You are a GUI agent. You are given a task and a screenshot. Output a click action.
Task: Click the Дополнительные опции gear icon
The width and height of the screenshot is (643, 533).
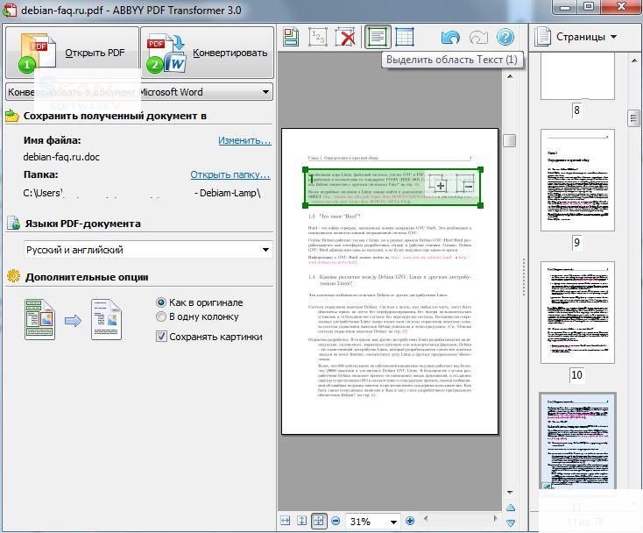pyautogui.click(x=13, y=276)
